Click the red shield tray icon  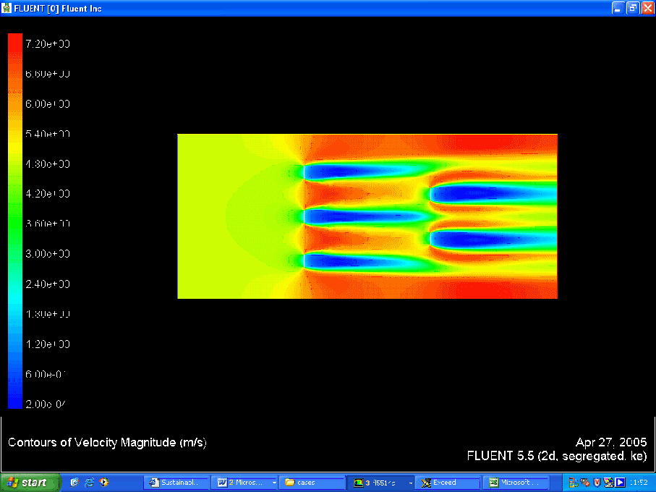pos(597,483)
